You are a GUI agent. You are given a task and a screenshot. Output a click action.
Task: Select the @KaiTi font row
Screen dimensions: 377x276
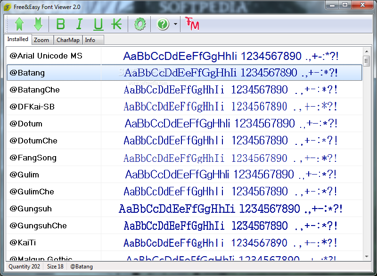point(184,243)
